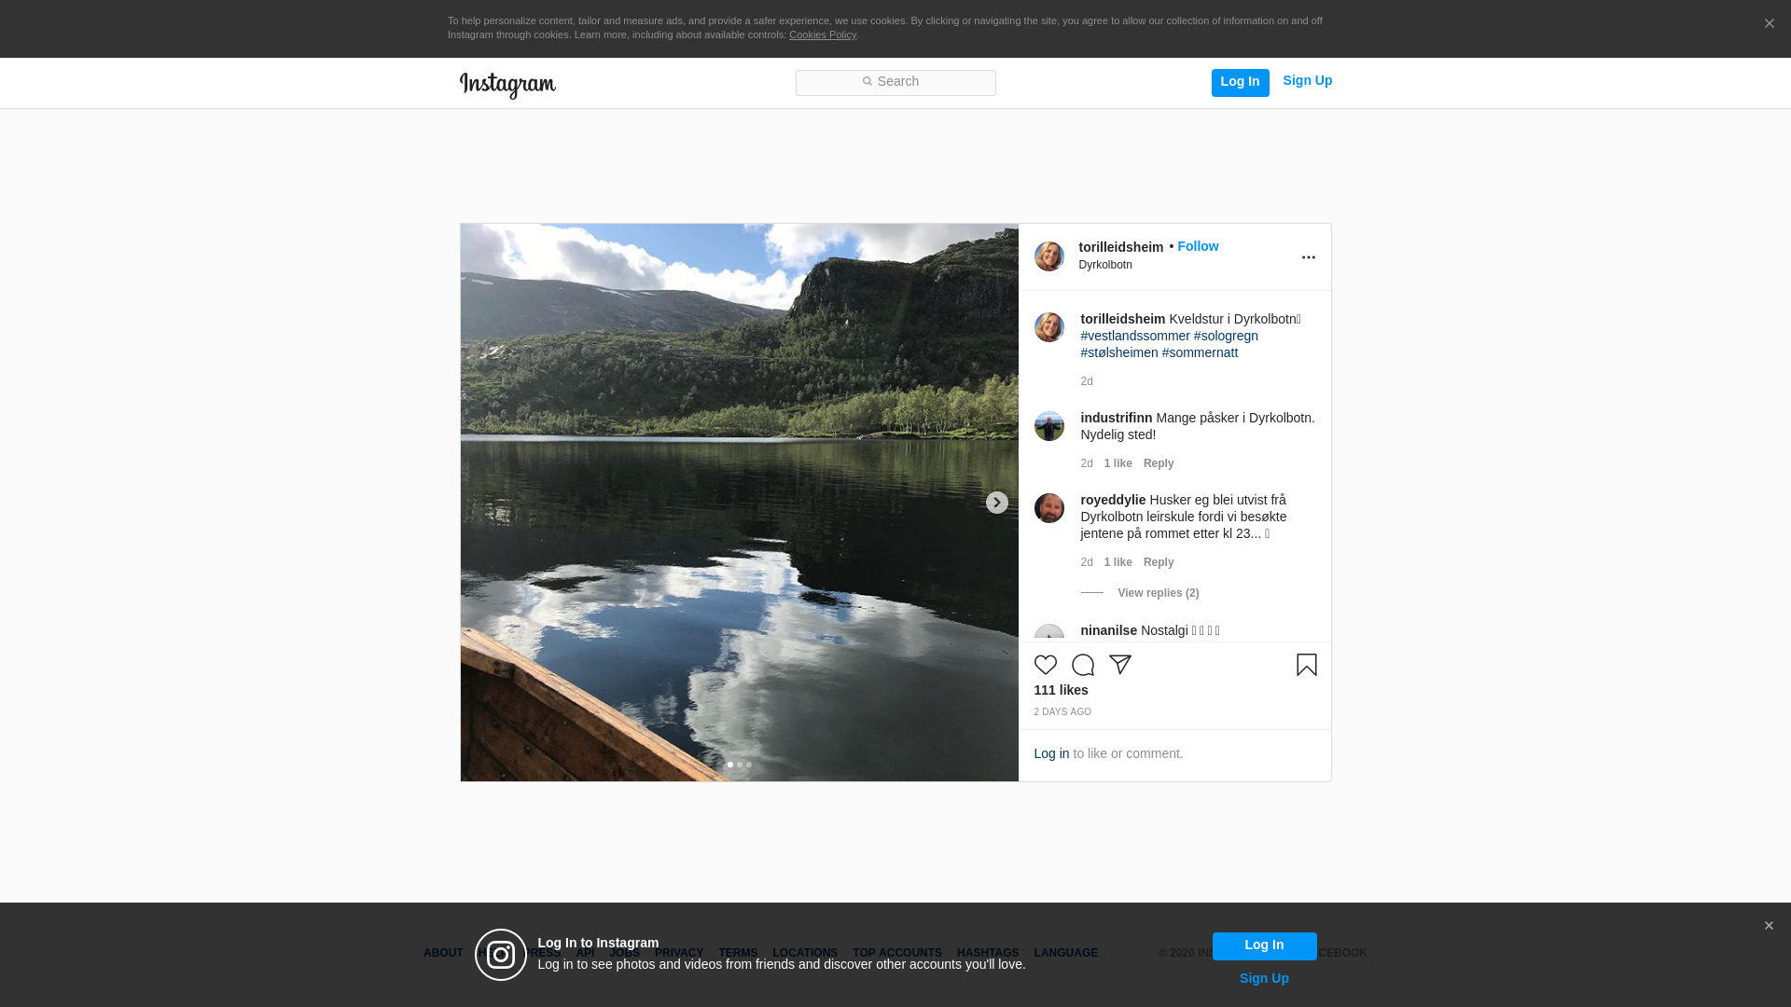Follow torilleidsheim
Image resolution: width=1791 pixels, height=1007 pixels.
pyautogui.click(x=1198, y=246)
